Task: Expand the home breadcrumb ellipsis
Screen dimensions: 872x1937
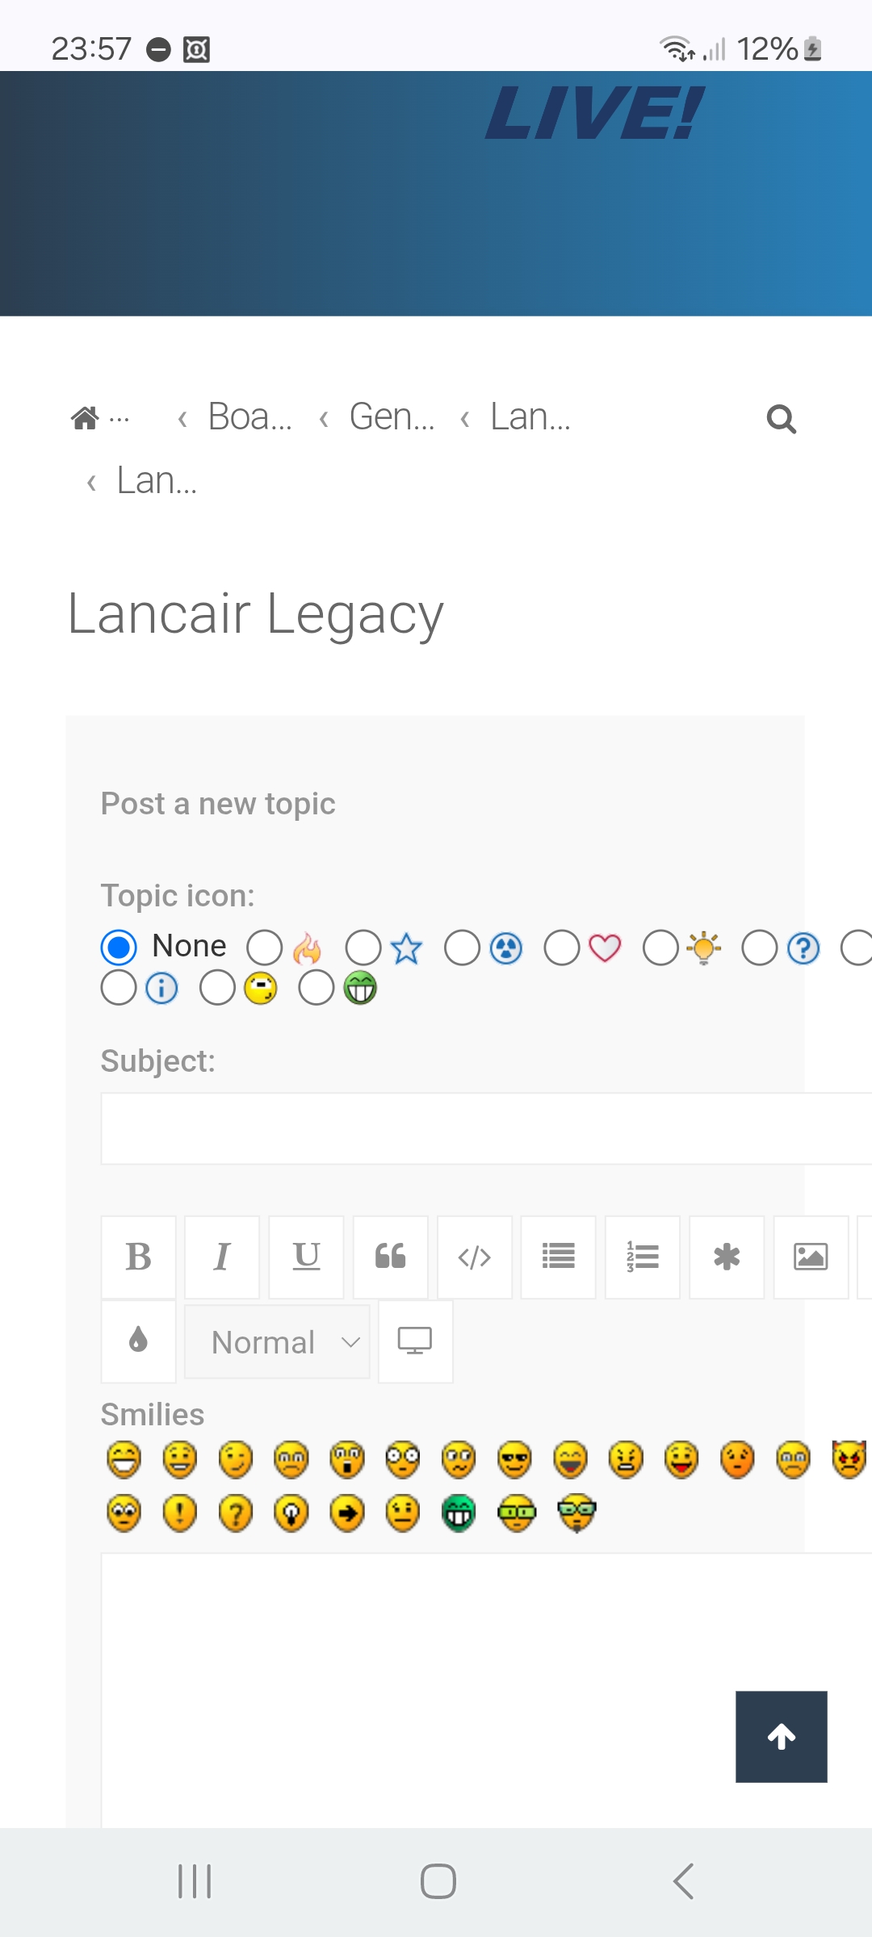Action: click(x=119, y=418)
